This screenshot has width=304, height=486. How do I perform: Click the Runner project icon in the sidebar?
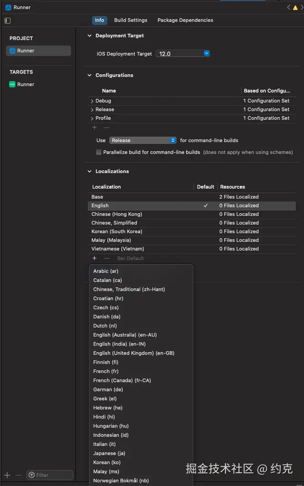click(13, 51)
